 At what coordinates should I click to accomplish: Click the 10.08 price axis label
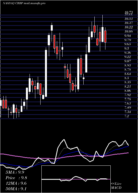pyautogui.click(x=129, y=31)
